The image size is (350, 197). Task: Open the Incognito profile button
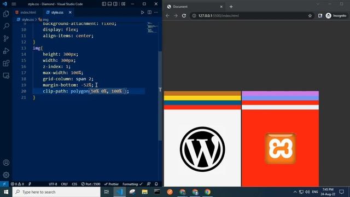[x=336, y=16]
